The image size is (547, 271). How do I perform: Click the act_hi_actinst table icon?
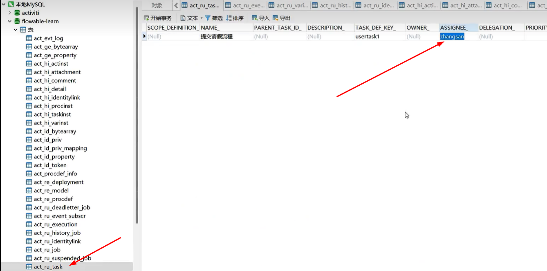29,64
